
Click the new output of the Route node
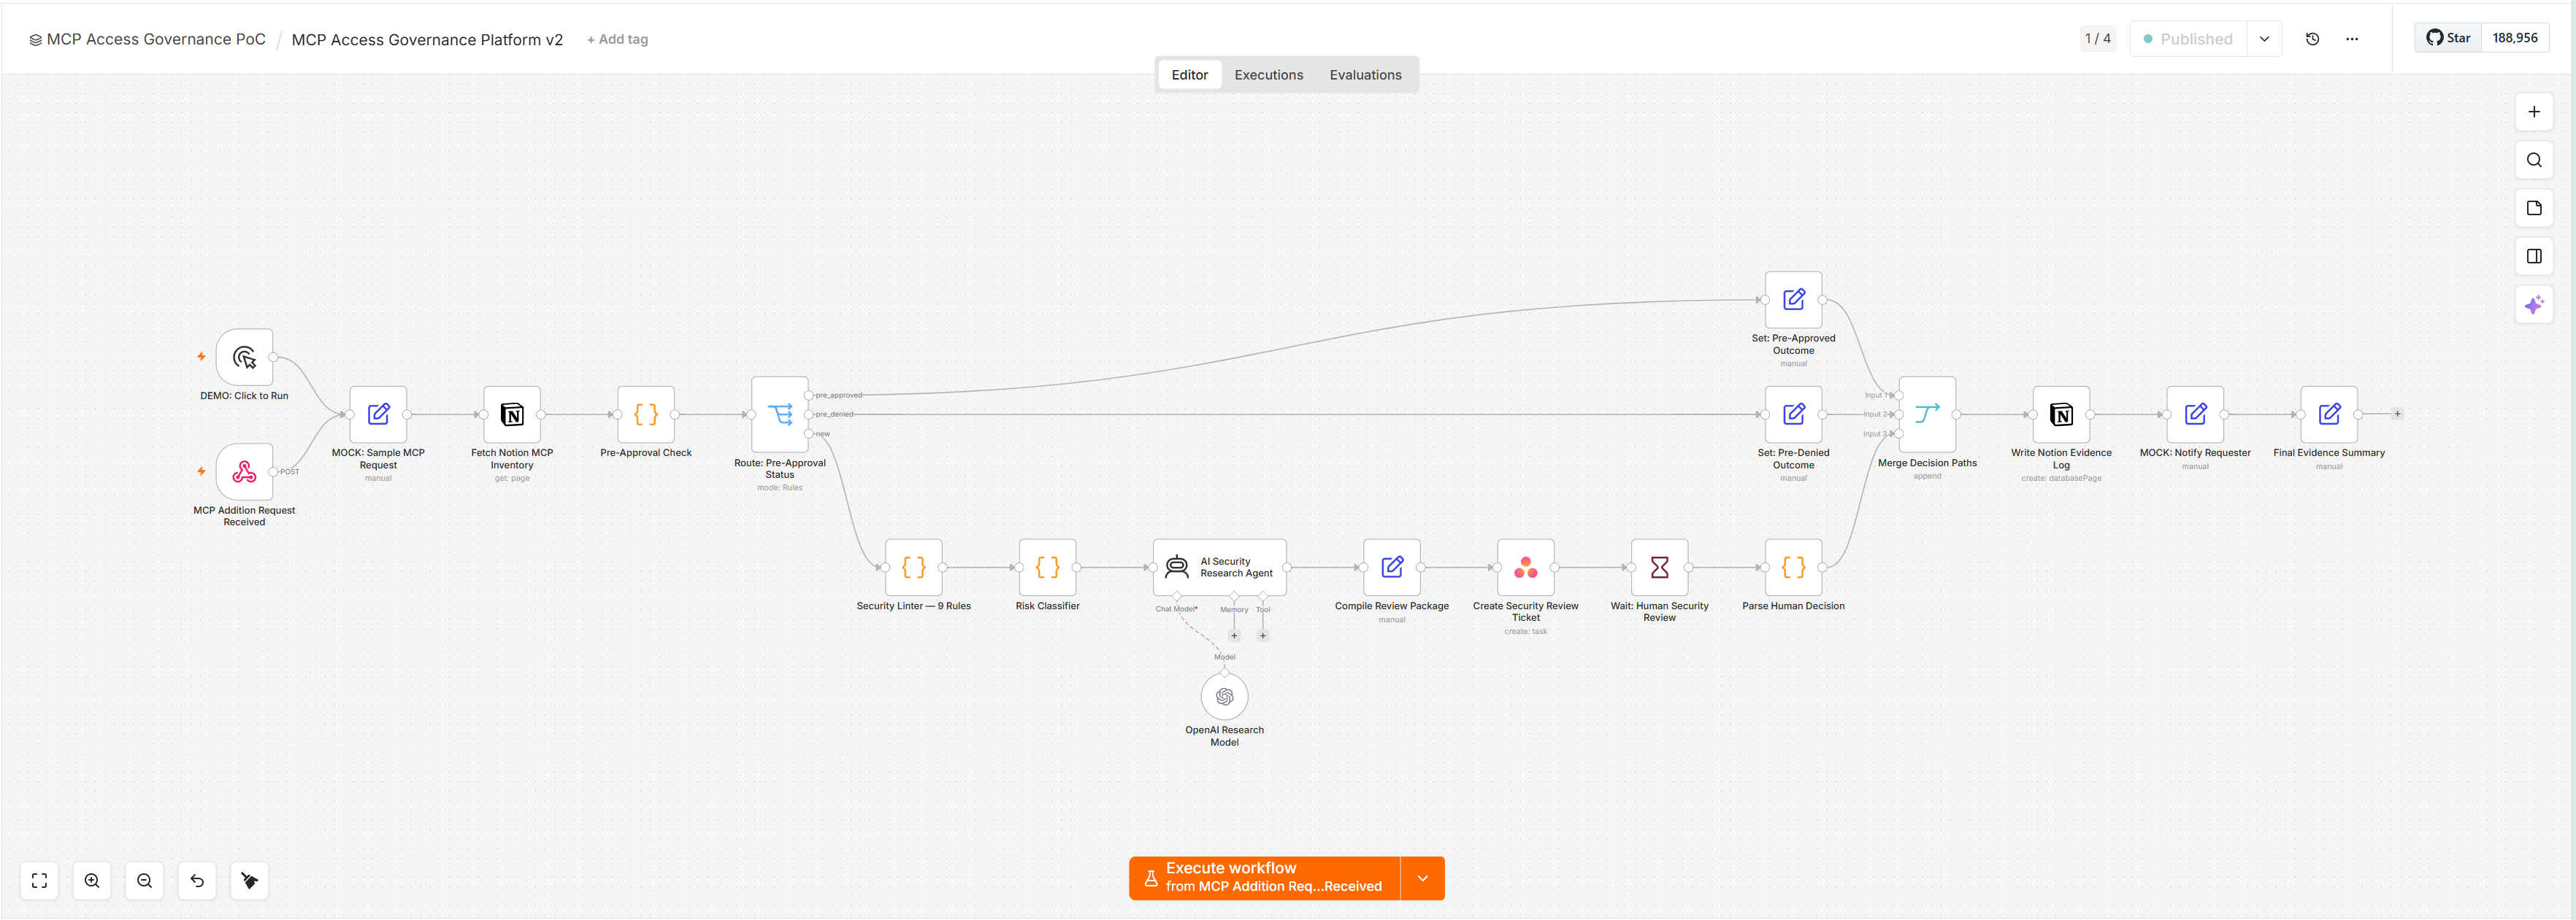pos(809,433)
